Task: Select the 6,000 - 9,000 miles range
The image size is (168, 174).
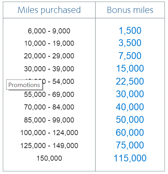Action: [x=49, y=31]
